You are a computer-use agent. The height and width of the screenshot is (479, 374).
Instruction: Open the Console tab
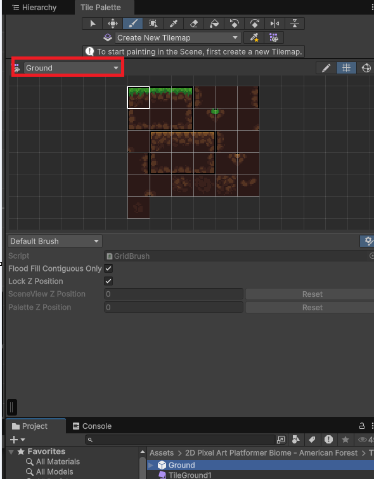(x=92, y=426)
